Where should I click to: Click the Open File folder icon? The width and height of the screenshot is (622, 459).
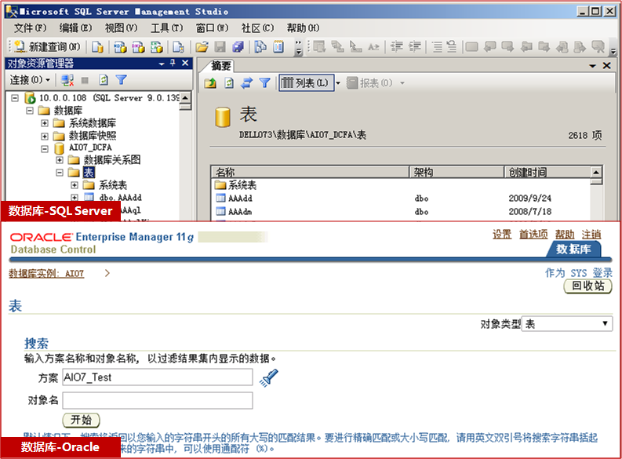click(x=202, y=47)
